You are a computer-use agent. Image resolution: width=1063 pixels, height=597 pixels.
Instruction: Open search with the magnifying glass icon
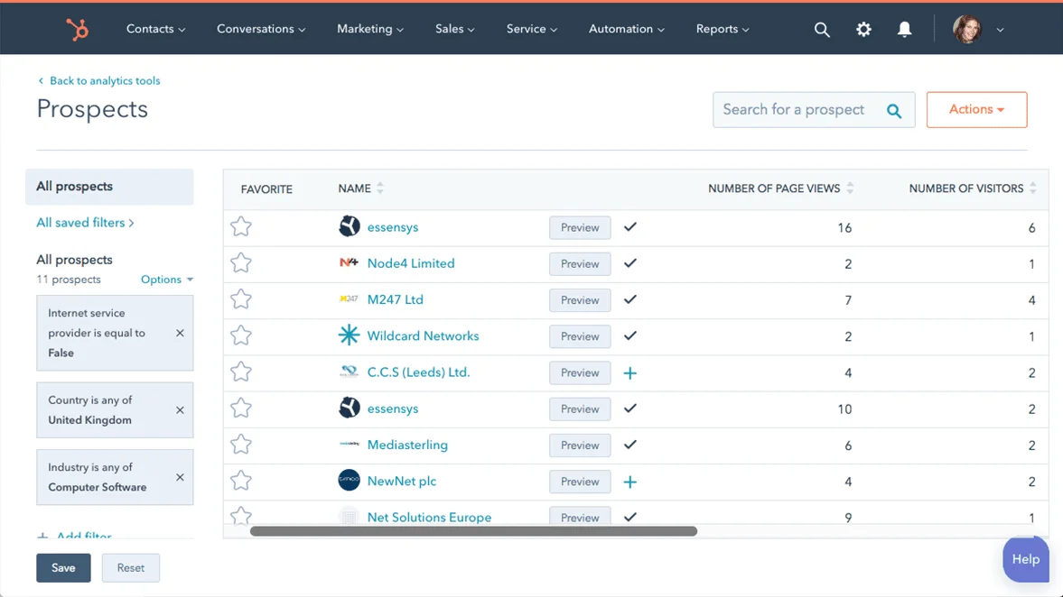[821, 30]
